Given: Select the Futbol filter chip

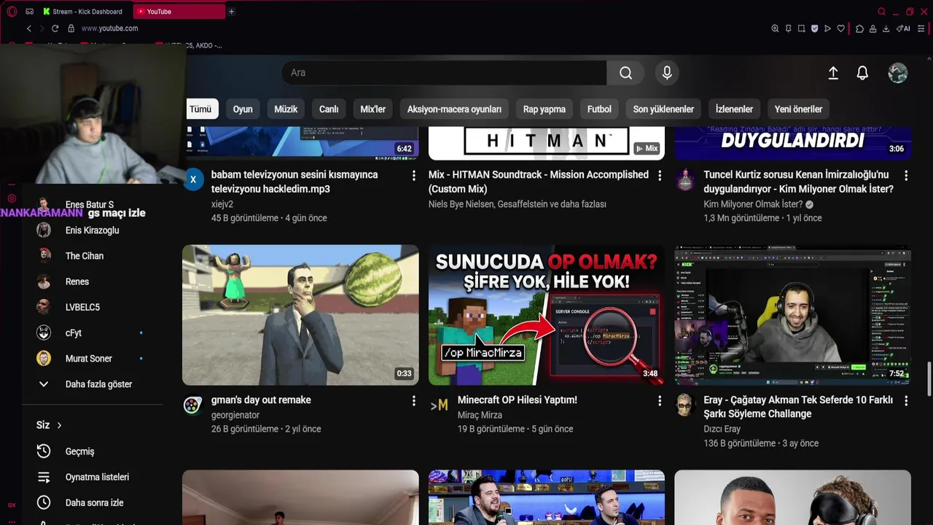Looking at the screenshot, I should (599, 109).
